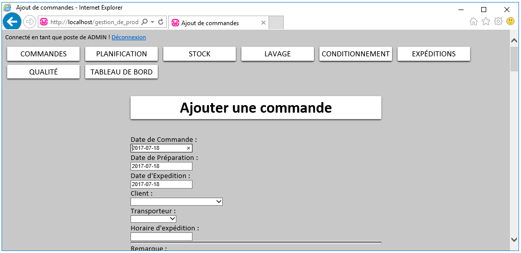Screen dimensions: 521x253
Task: Open the PLANIFICATION menu
Action: 121,54
